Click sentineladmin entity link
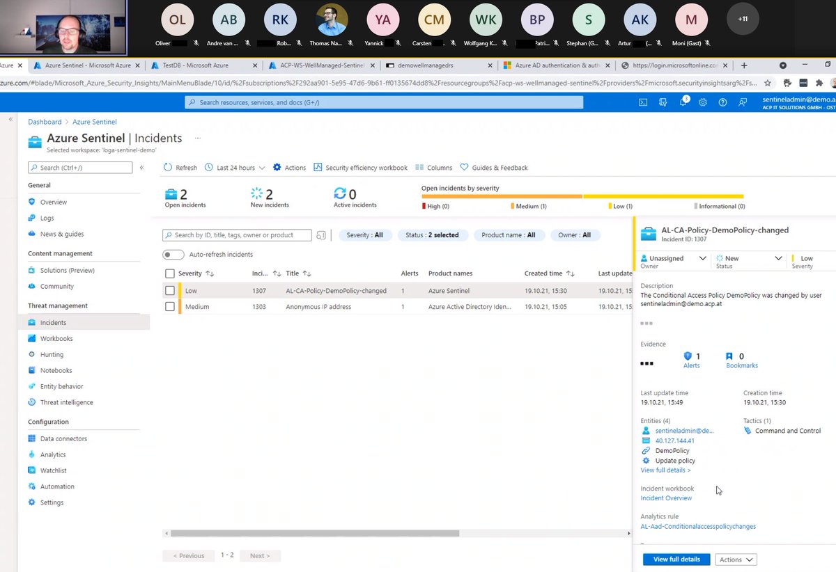This screenshot has width=836, height=572. (x=685, y=431)
